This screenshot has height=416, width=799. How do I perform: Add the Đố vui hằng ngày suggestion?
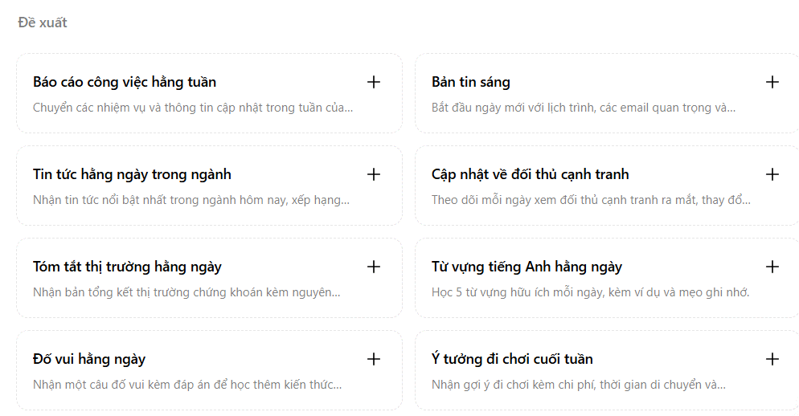click(x=374, y=359)
